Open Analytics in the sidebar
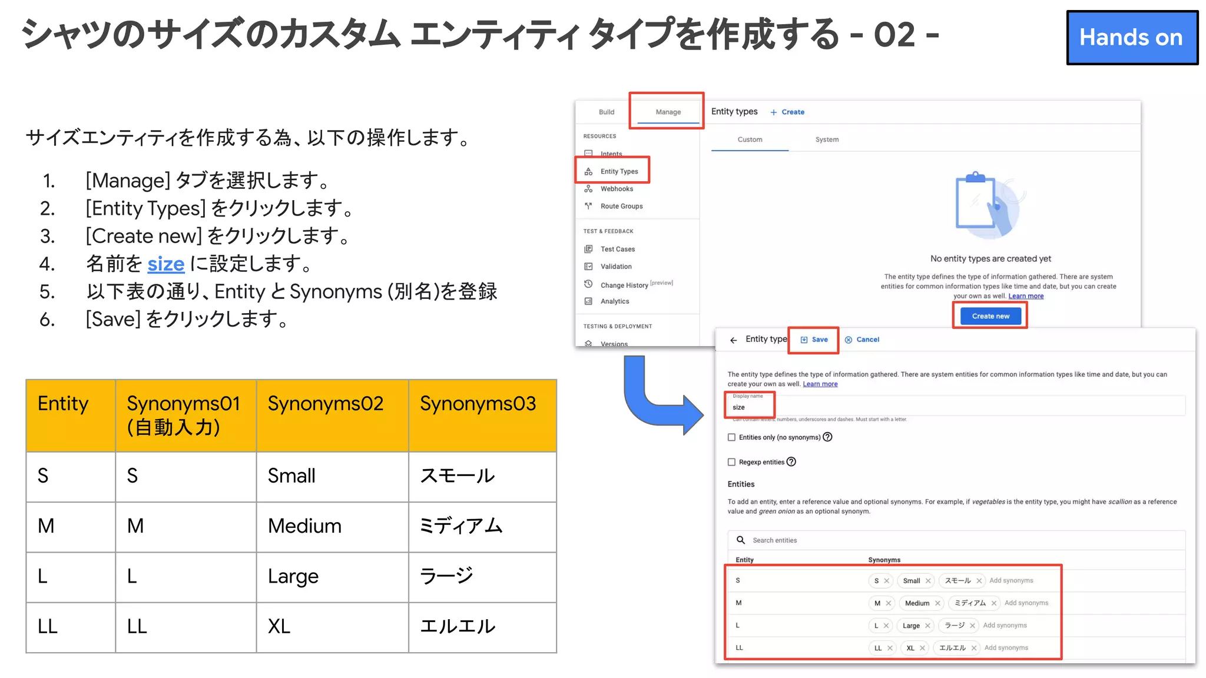This screenshot has height=678, width=1206. point(615,301)
